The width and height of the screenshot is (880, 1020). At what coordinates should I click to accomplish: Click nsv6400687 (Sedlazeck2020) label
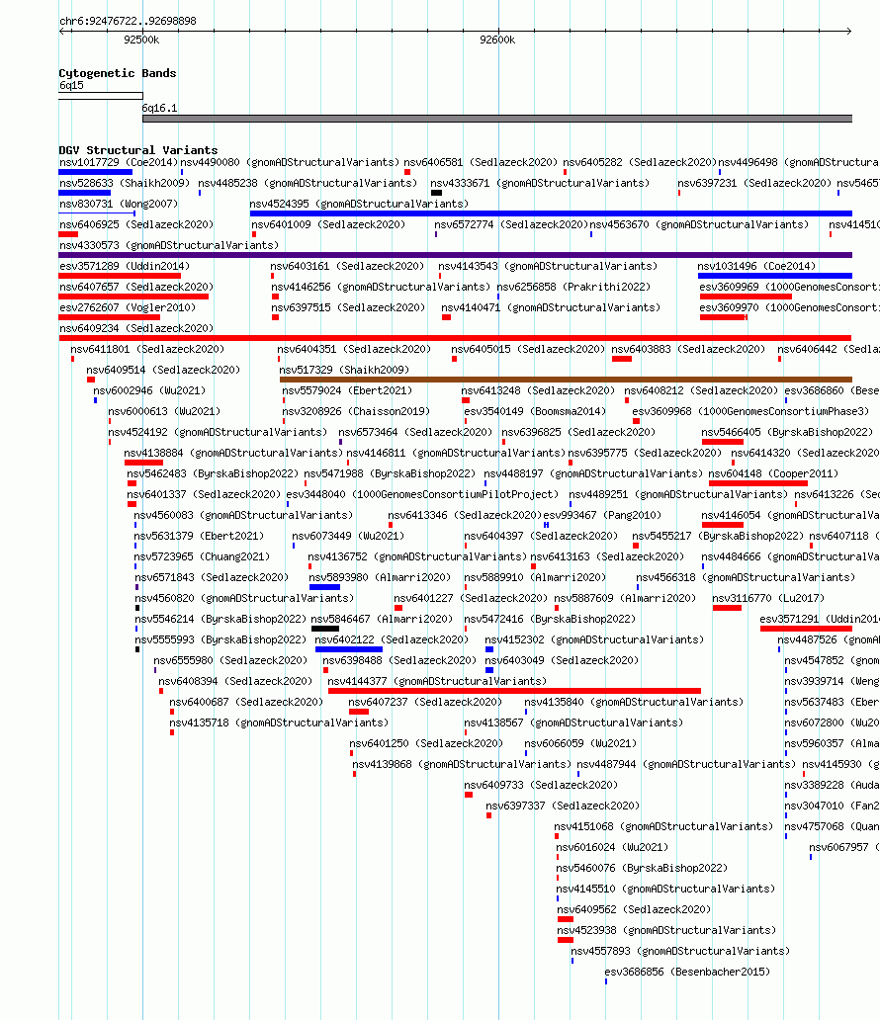click(x=246, y=702)
